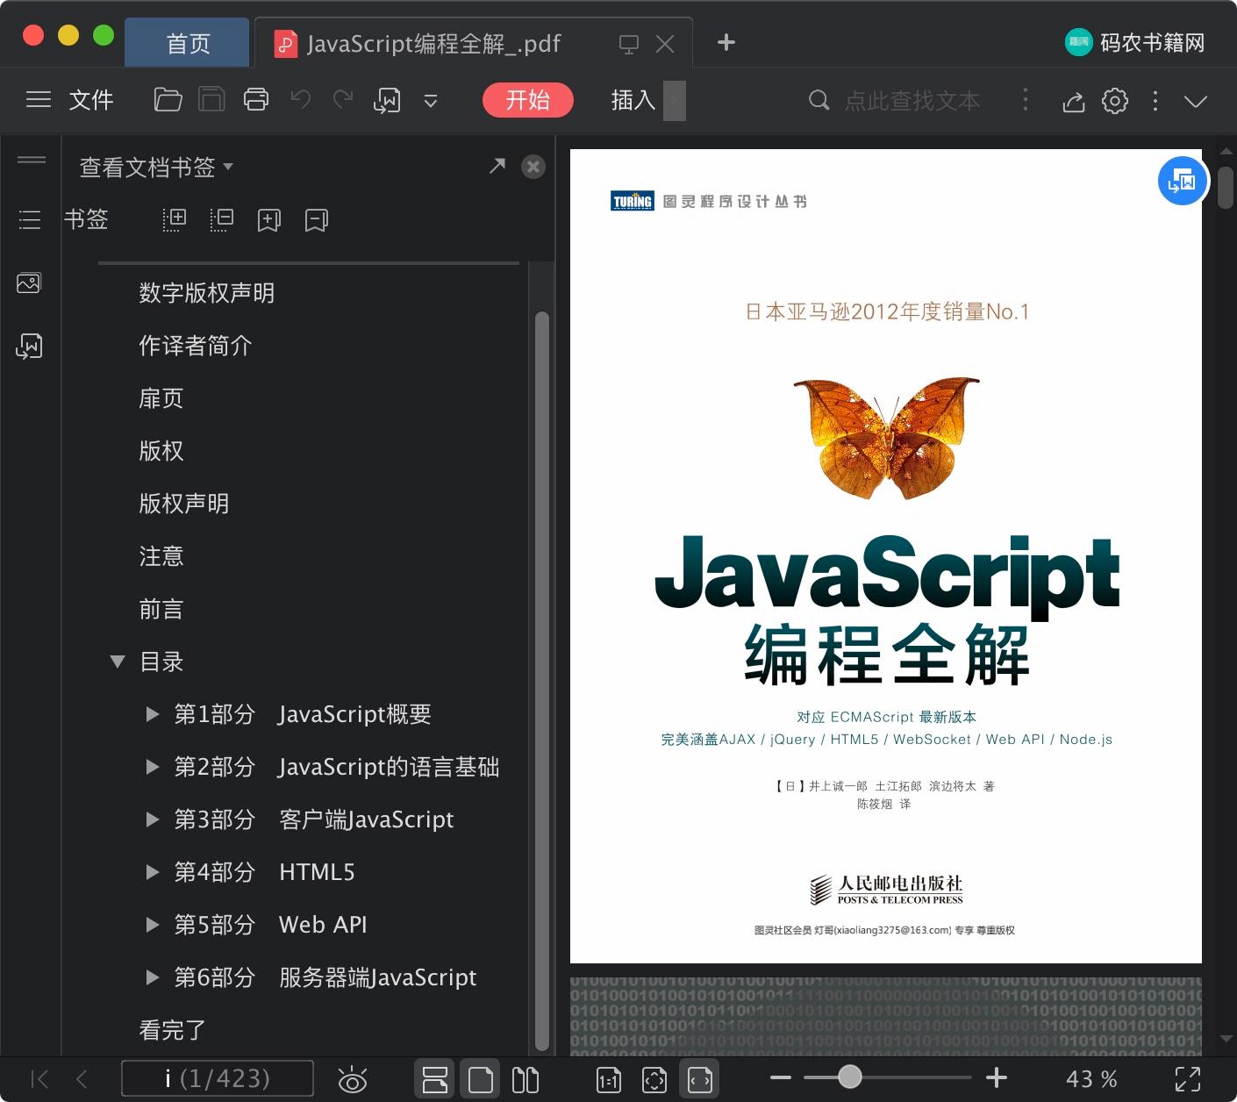Image resolution: width=1237 pixels, height=1102 pixels.
Task: Toggle eye protection mode icon
Action: (x=353, y=1079)
